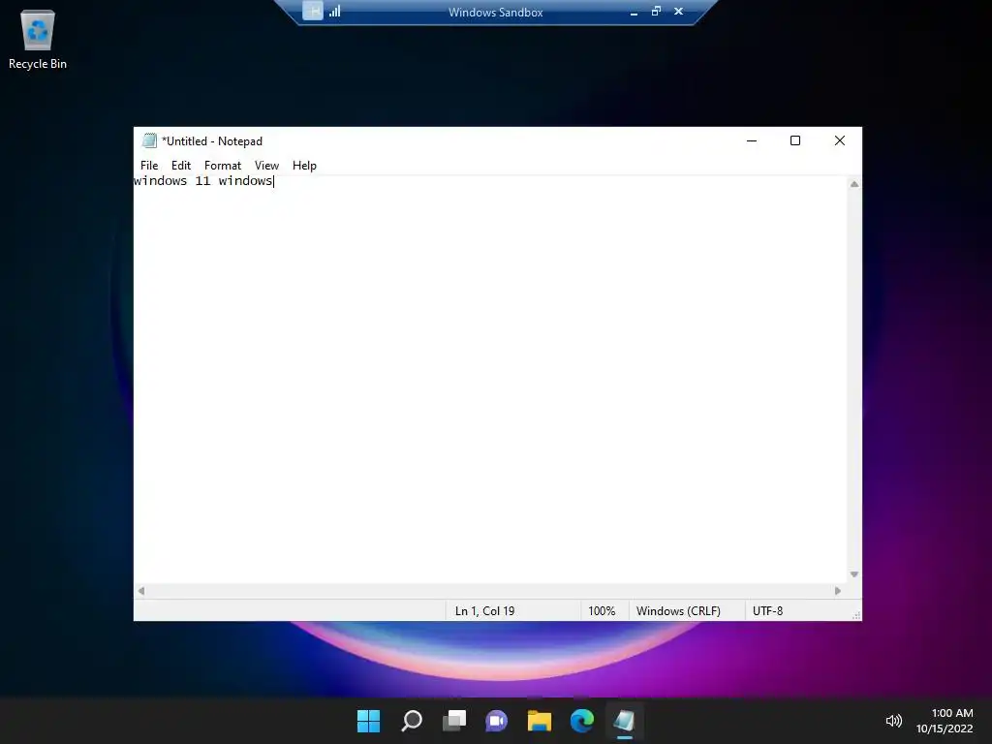Close the Windows Sandbox session
This screenshot has width=992, height=744.
point(678,12)
